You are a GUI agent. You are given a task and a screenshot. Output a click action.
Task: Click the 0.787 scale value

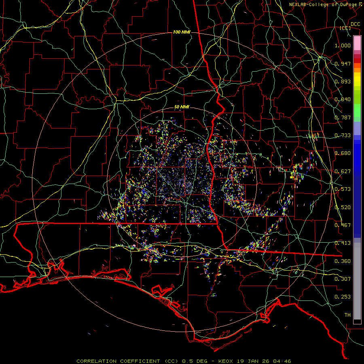tap(343, 117)
